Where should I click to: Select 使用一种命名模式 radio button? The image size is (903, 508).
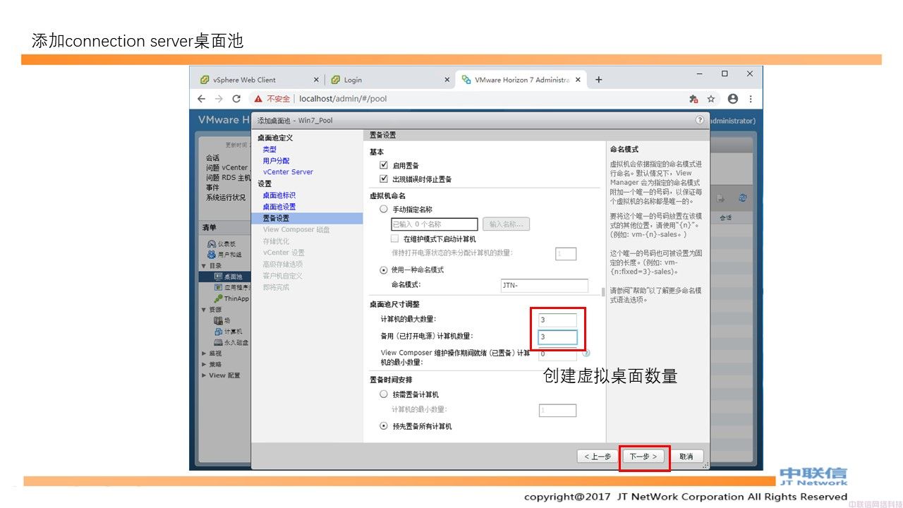[384, 270]
